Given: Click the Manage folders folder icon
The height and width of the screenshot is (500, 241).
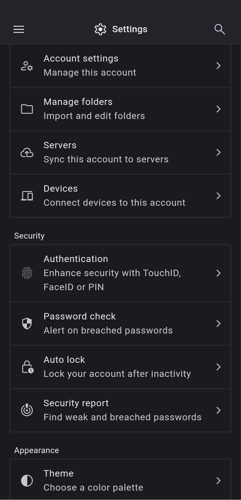Looking at the screenshot, I should [x=27, y=109].
